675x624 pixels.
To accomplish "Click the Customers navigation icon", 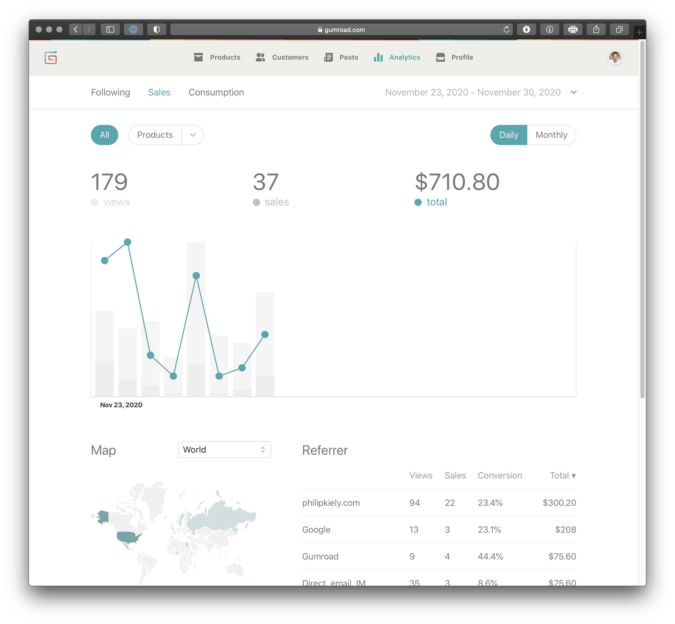I will (261, 57).
